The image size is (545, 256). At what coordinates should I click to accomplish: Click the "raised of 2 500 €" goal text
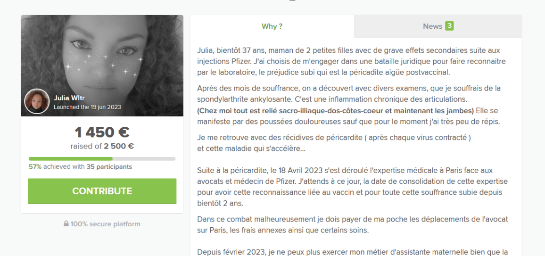pos(102,146)
